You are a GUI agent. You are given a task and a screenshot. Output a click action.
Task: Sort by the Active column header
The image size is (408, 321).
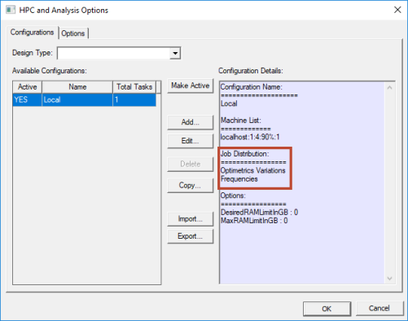pos(27,87)
